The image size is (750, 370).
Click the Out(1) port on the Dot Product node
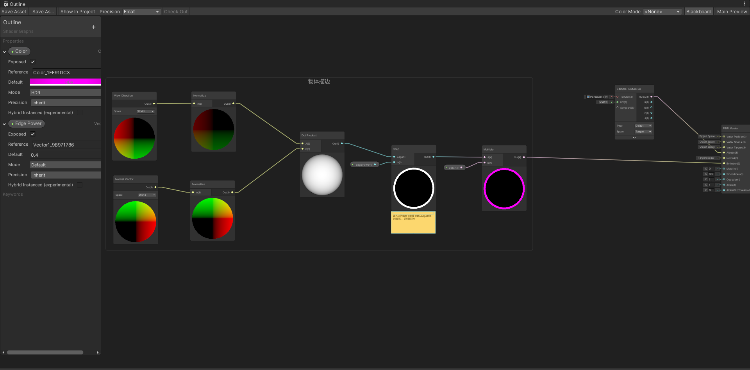click(342, 143)
